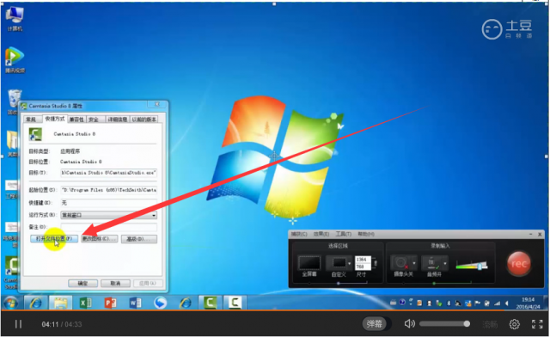Open the video player settings gear
Image resolution: width=550 pixels, height=337 pixels.
(514, 324)
